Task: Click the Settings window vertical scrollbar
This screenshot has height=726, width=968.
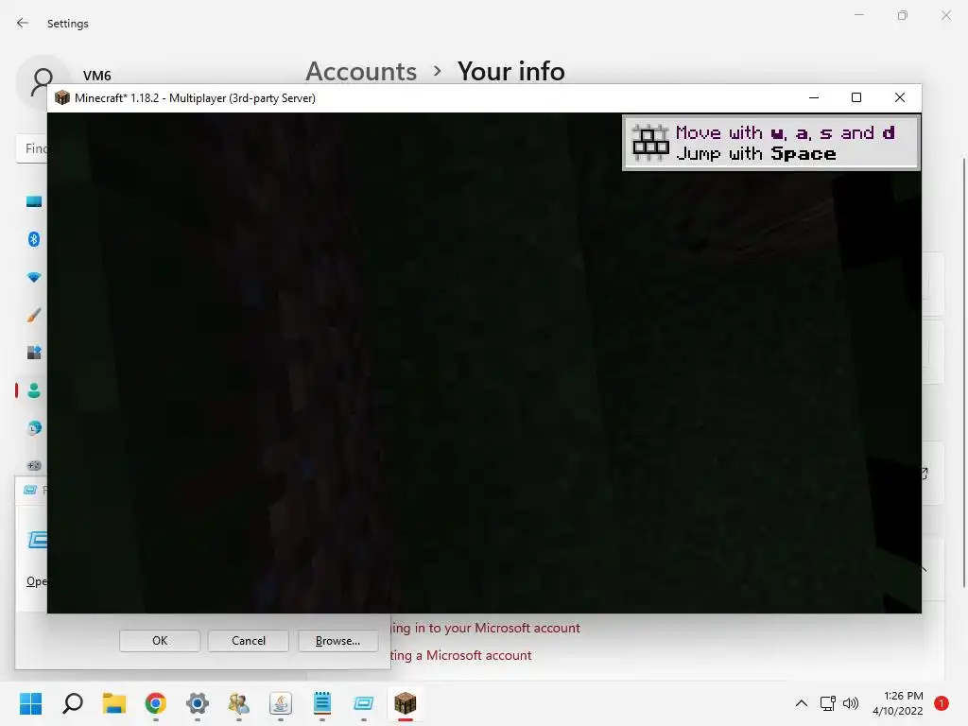Action: click(963, 373)
